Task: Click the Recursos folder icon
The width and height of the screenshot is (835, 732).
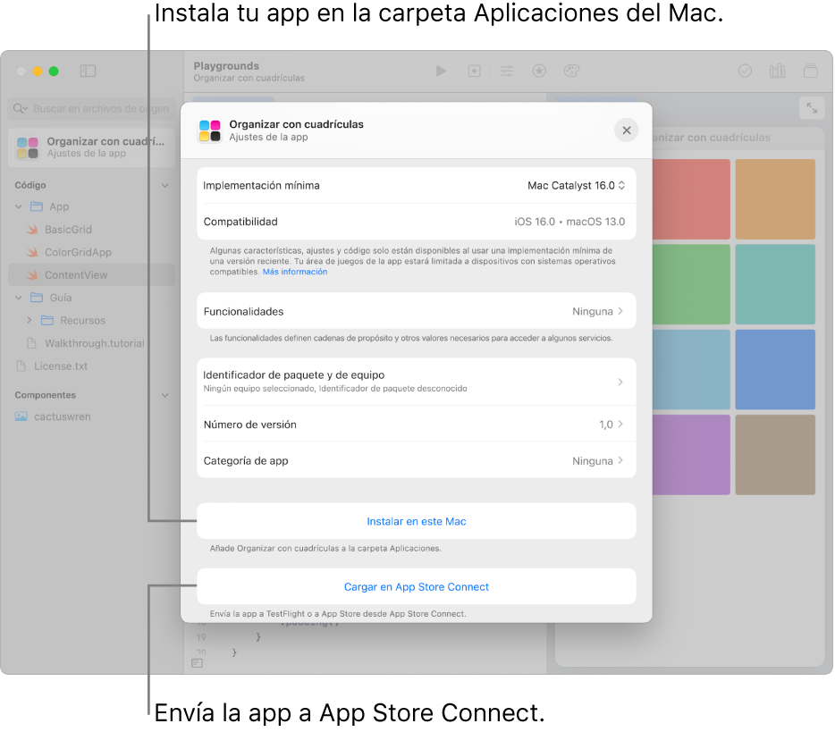Action: 47,320
